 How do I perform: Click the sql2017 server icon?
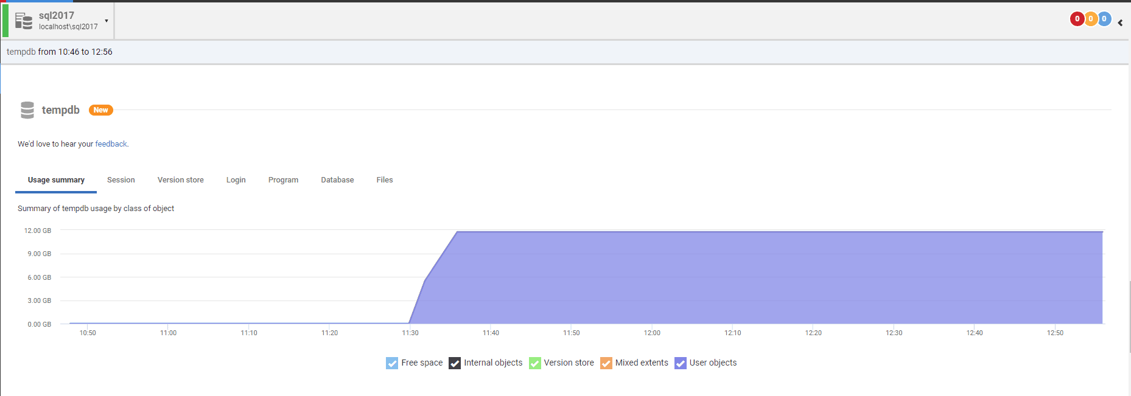coord(24,21)
